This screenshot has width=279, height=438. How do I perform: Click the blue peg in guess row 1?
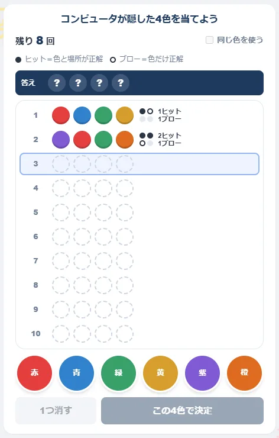[x=82, y=115]
